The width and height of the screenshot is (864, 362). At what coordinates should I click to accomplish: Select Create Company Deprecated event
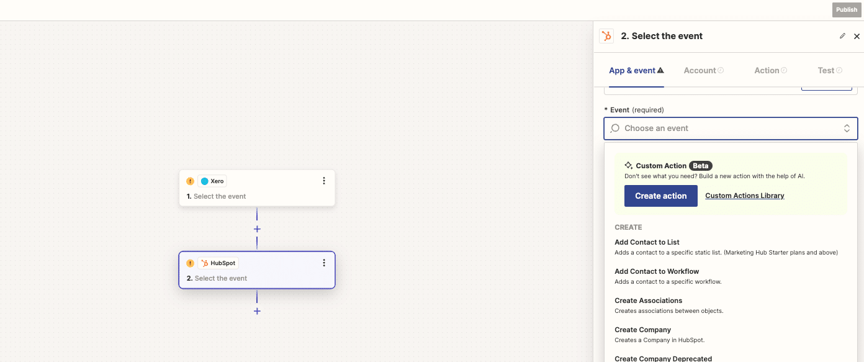[x=664, y=358]
